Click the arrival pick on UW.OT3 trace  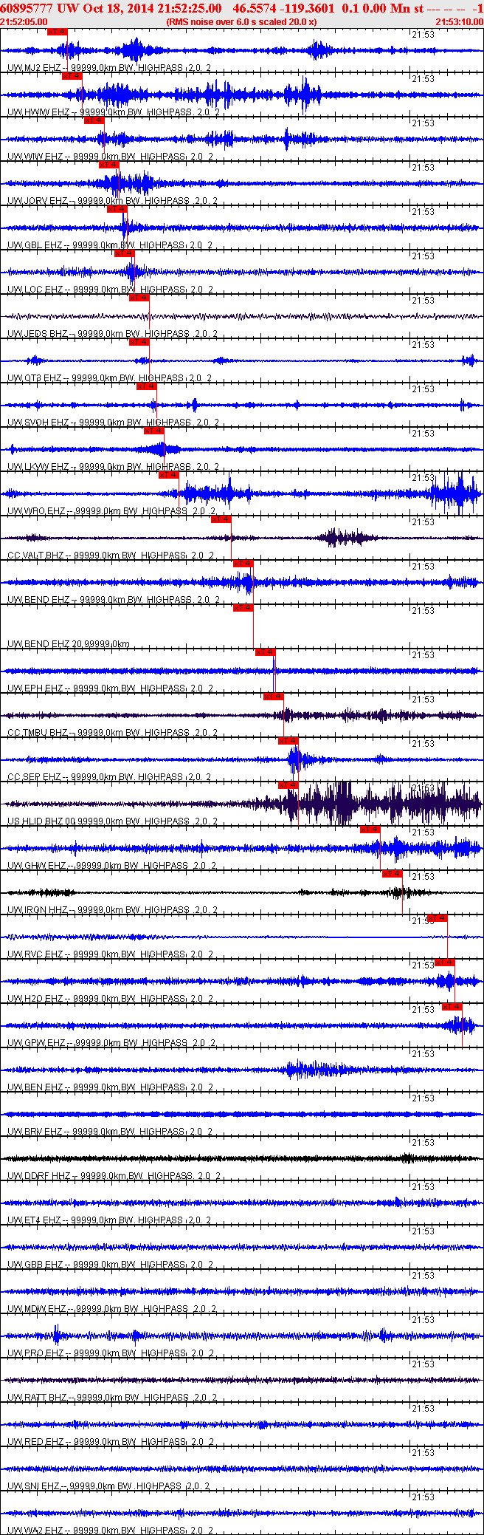(x=139, y=342)
